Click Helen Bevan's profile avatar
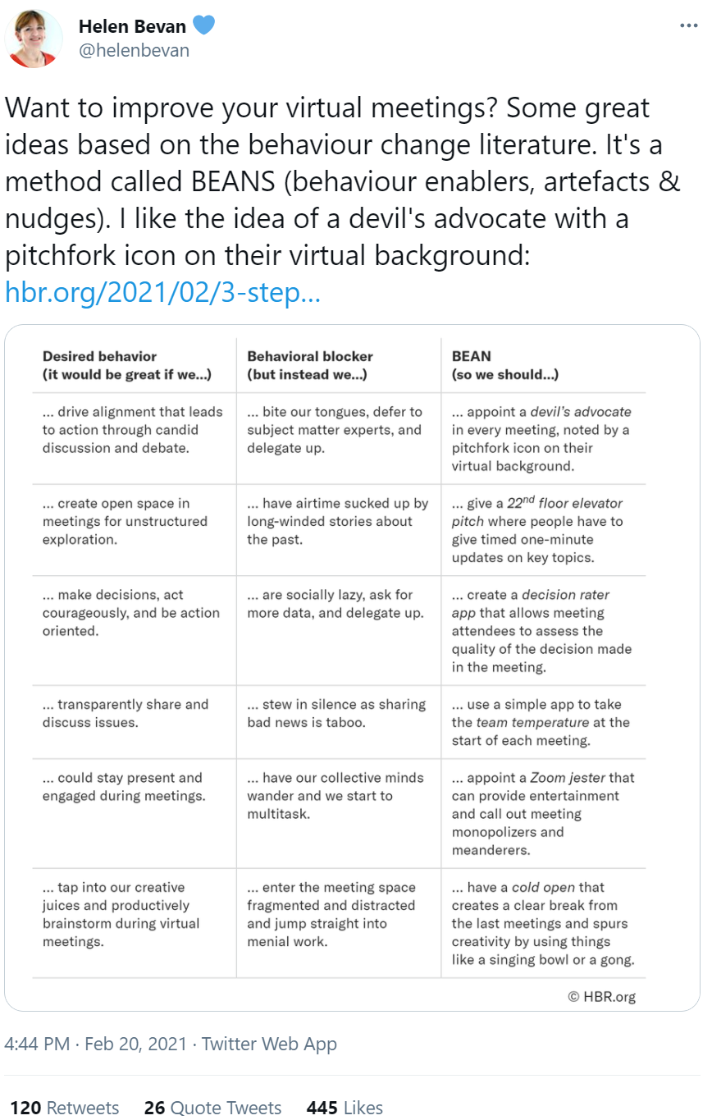This screenshot has width=712, height=1120. 34,38
